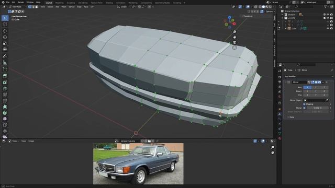335x188 pixels.
Task: Select the Poly Build tool
Action: coord(5,107)
